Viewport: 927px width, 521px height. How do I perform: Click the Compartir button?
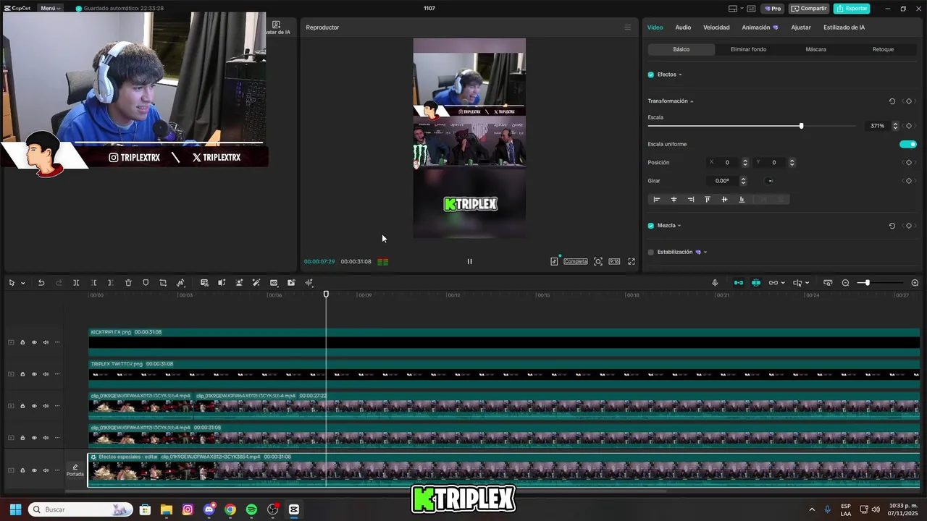pos(809,9)
